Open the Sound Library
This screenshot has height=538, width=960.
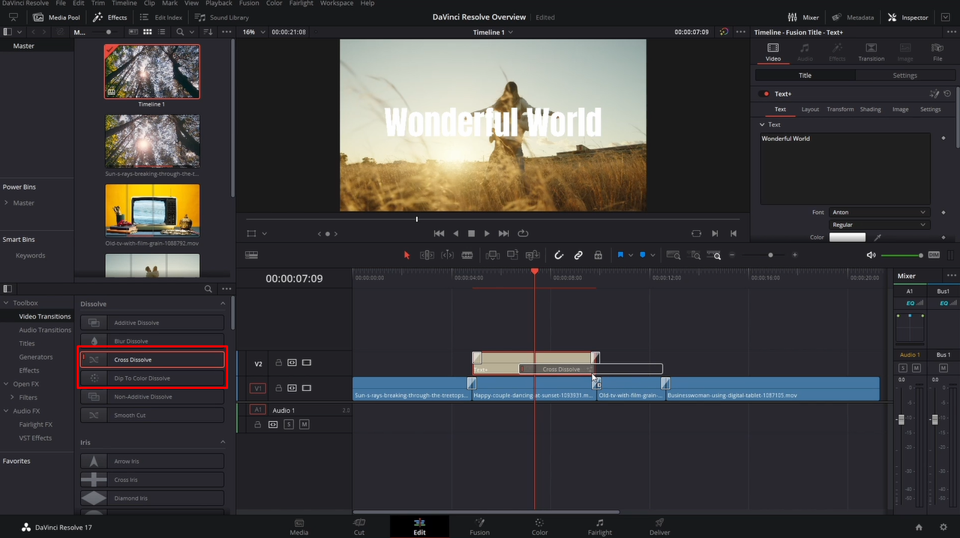(x=221, y=17)
